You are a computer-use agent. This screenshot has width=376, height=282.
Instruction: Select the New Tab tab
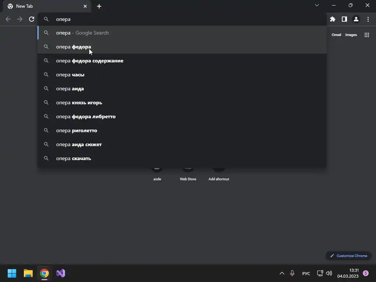(47, 6)
